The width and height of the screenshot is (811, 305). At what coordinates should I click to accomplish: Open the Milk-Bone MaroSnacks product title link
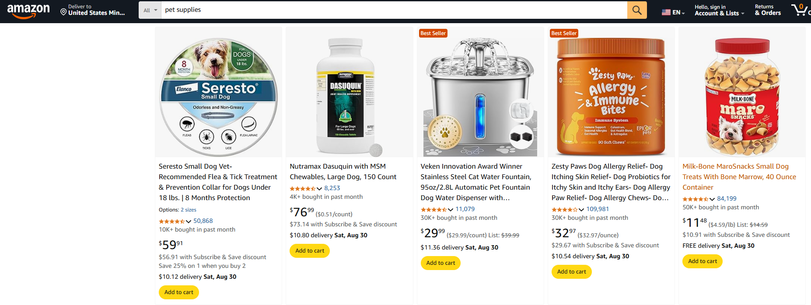click(739, 177)
